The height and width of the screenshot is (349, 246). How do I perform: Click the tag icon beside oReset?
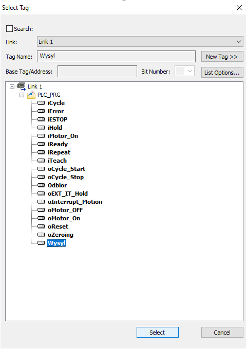pyautogui.click(x=41, y=226)
